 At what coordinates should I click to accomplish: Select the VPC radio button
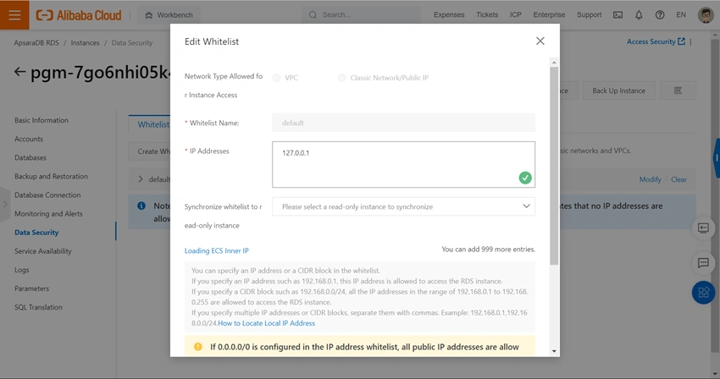(276, 78)
